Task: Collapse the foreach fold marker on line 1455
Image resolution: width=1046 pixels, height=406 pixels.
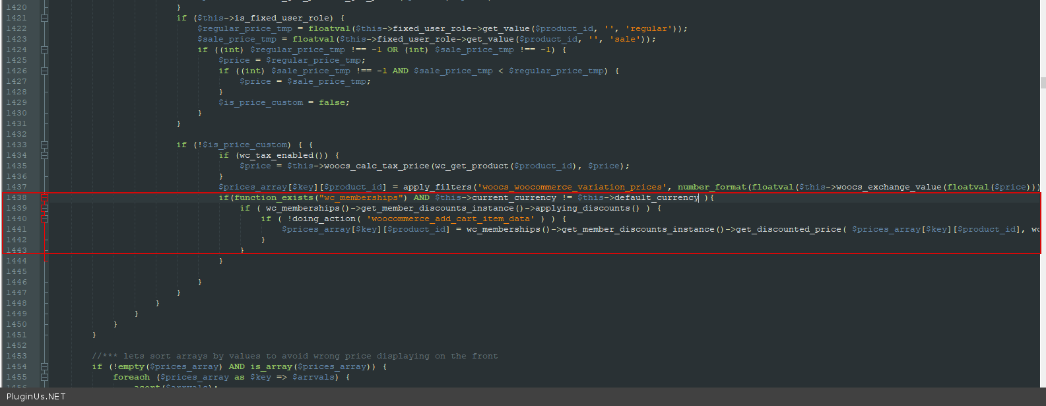Action: (44, 377)
